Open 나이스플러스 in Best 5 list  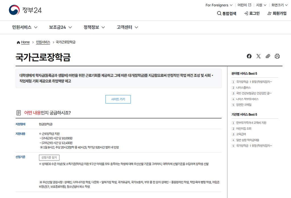(x=243, y=88)
